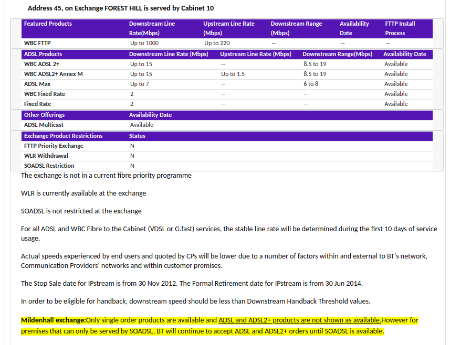Click the WBC Fixed Rate row label

click(45, 94)
